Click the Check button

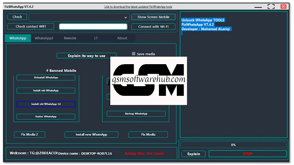coord(17,17)
